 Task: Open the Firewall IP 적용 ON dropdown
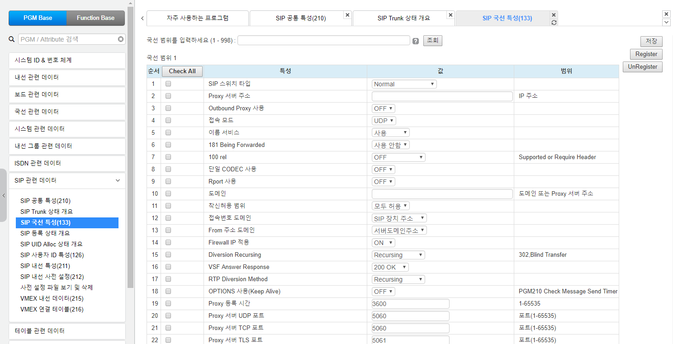pyautogui.click(x=384, y=243)
